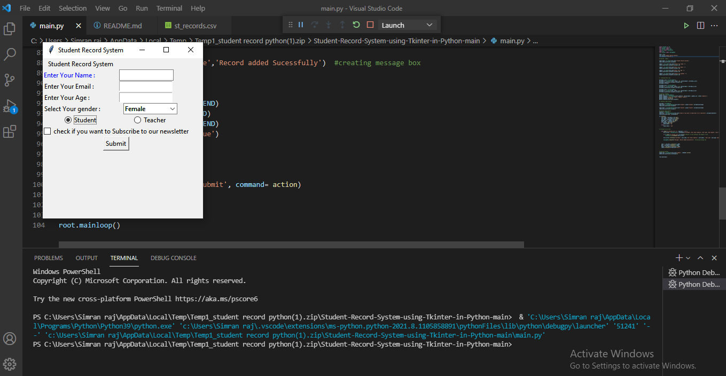Click the Enter Your Email input field
The image size is (726, 376).
[146, 86]
